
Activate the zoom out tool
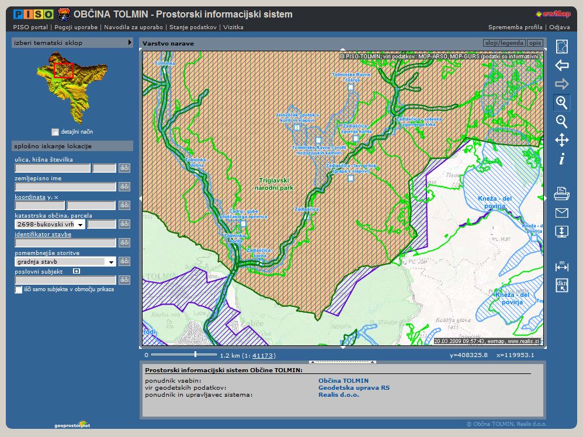point(561,121)
